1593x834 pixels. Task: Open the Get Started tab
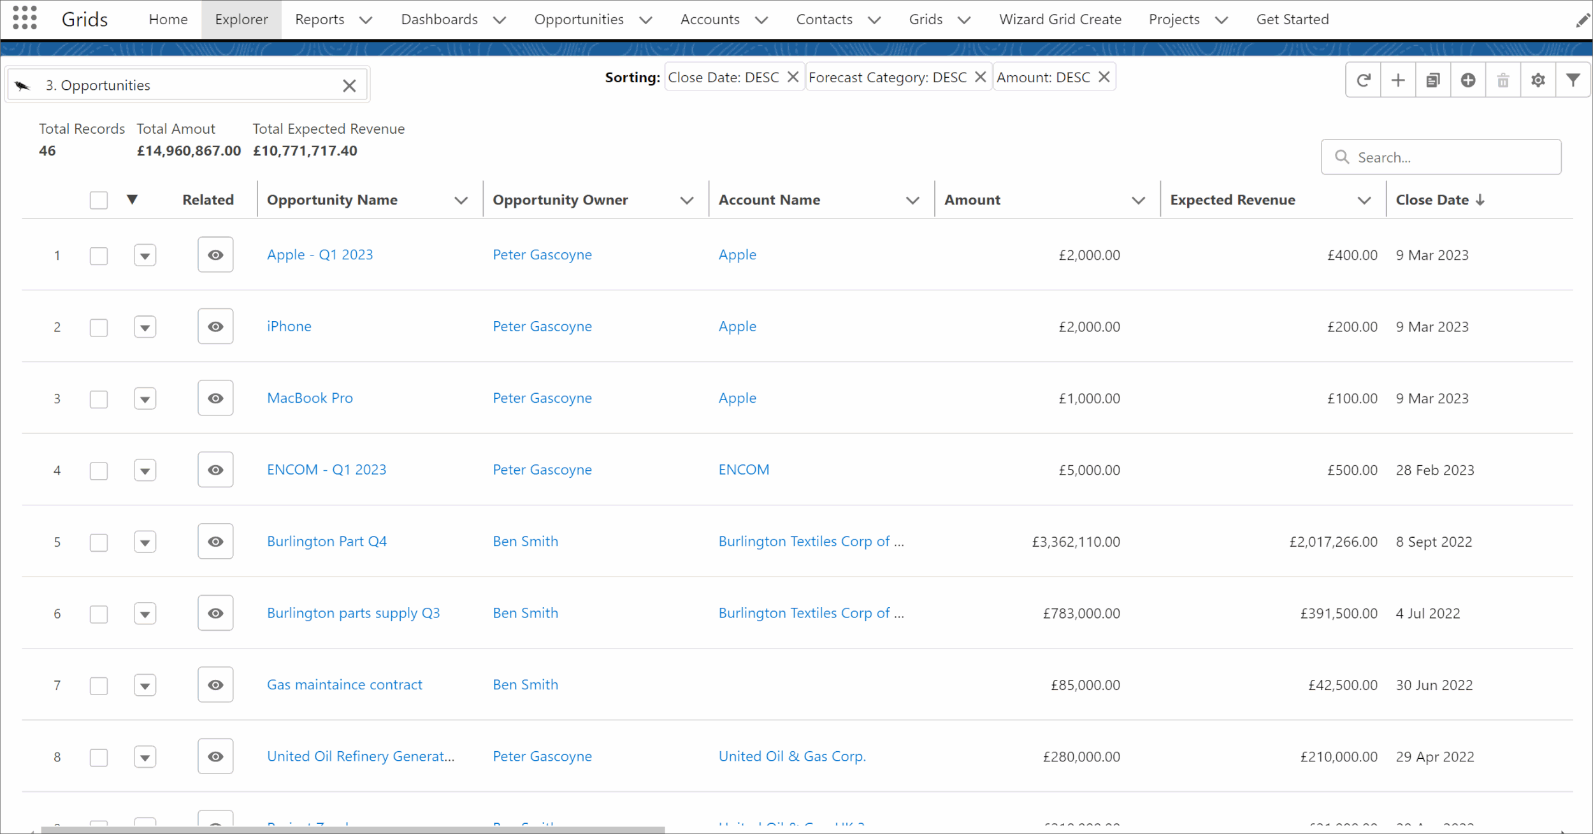click(x=1293, y=19)
